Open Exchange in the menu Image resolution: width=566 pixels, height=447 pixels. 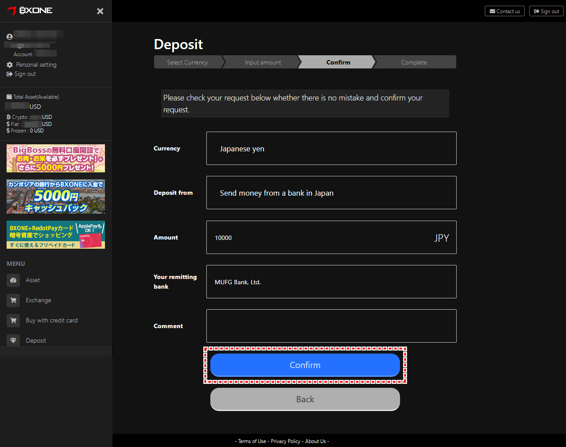39,300
